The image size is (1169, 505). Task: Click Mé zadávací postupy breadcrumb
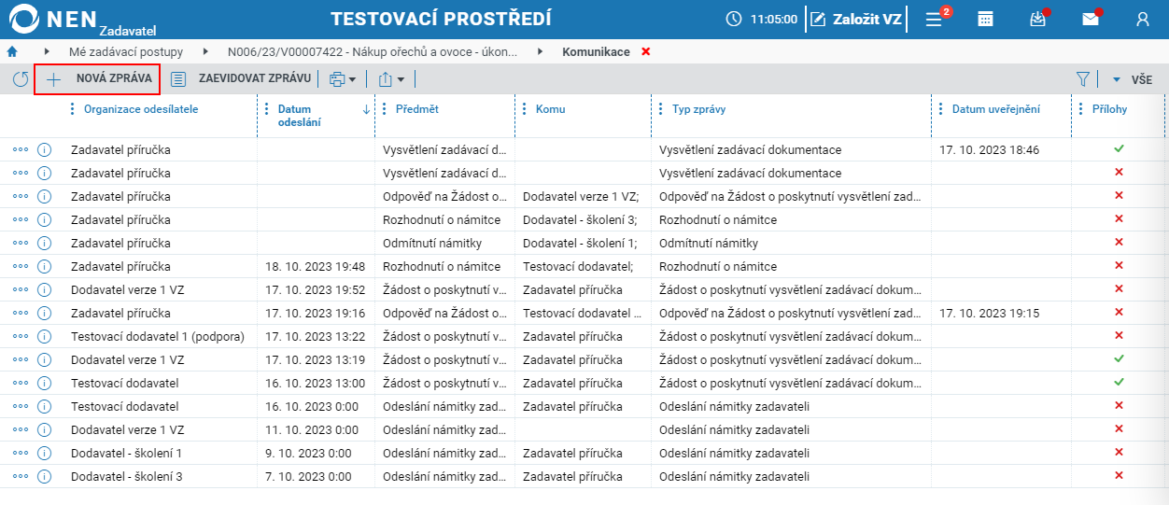[x=126, y=51]
